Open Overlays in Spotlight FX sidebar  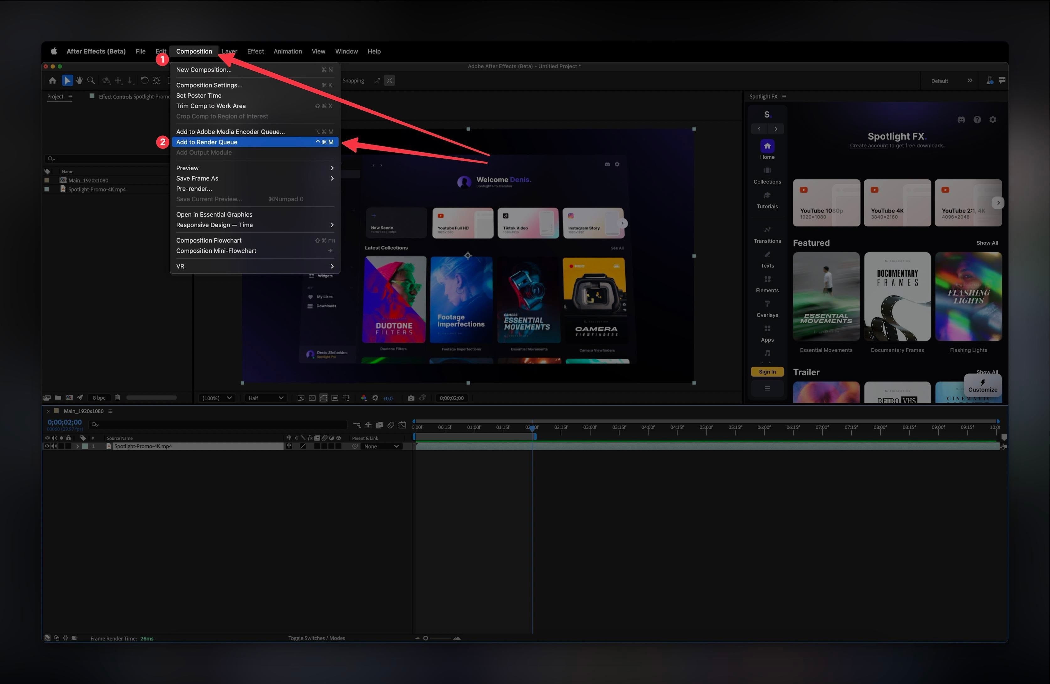pos(767,309)
